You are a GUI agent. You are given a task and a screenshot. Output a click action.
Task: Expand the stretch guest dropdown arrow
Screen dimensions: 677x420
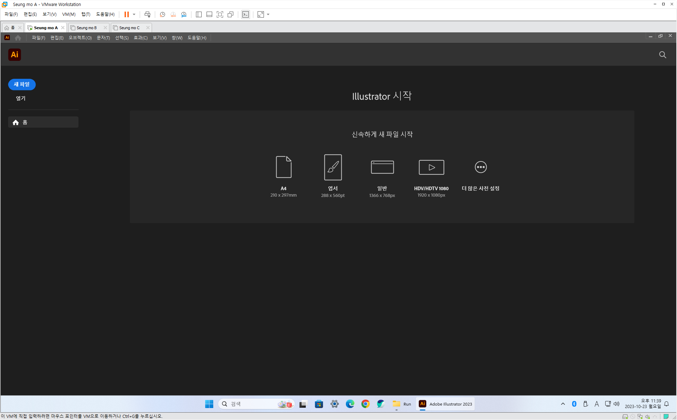click(x=268, y=14)
